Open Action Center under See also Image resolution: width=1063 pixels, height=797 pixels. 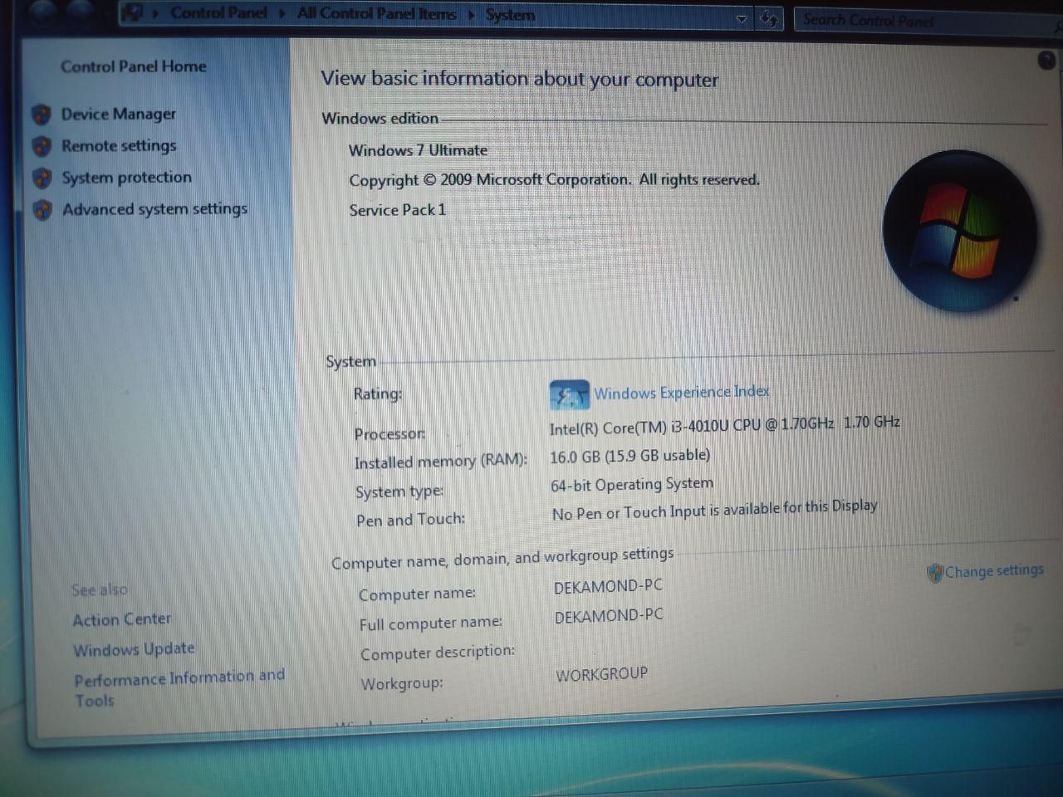click(121, 619)
